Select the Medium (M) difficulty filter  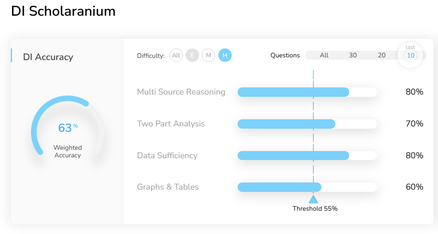pos(208,56)
